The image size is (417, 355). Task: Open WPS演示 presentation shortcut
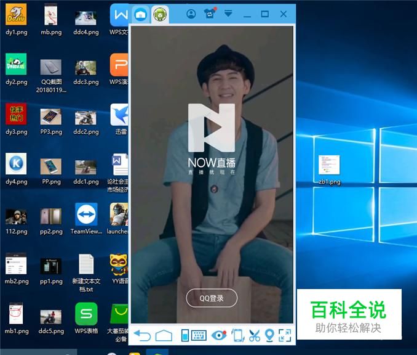click(x=119, y=69)
